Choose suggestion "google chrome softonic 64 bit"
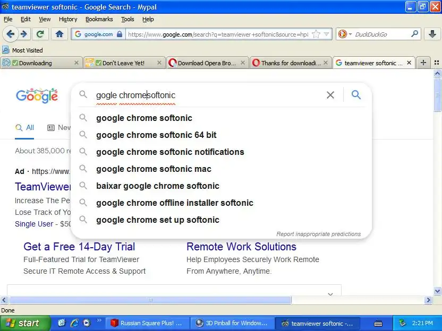 pos(222,135)
